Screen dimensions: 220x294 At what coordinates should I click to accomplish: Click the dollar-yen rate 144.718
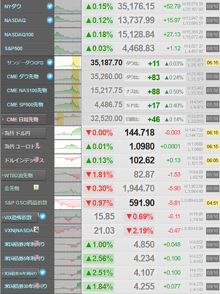pos(140,132)
